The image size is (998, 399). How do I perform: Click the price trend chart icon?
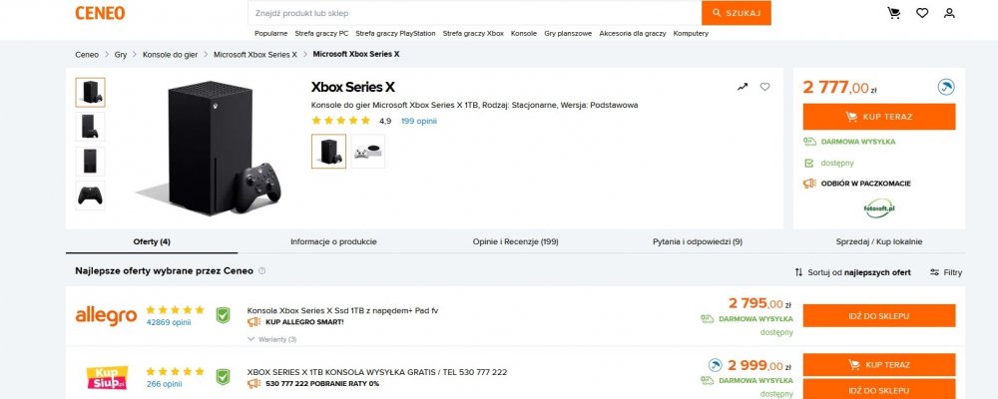(742, 87)
